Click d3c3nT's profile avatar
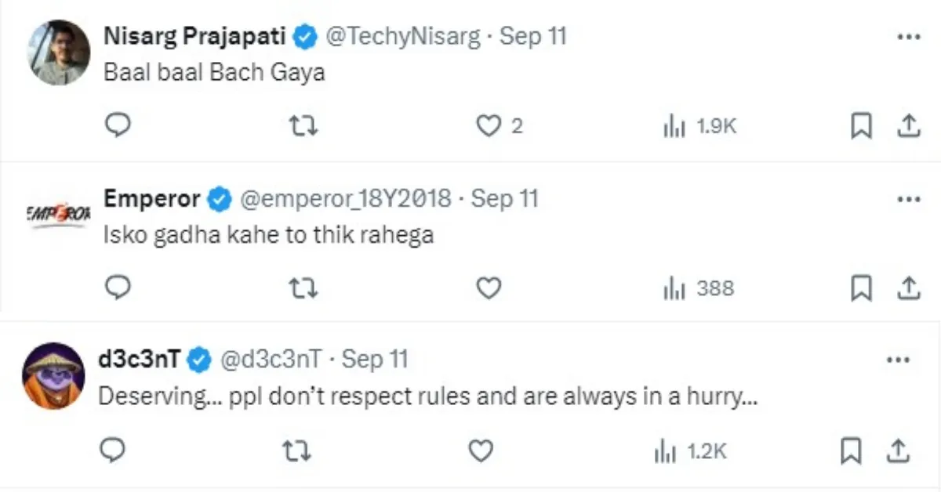 [53, 374]
